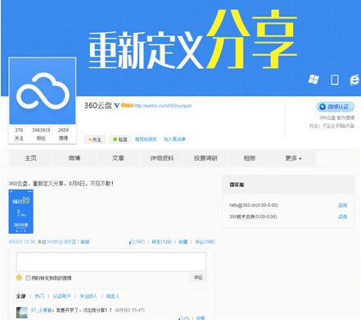Switch to the 主页 tab
This screenshot has width=361, height=320.
[x=30, y=158]
